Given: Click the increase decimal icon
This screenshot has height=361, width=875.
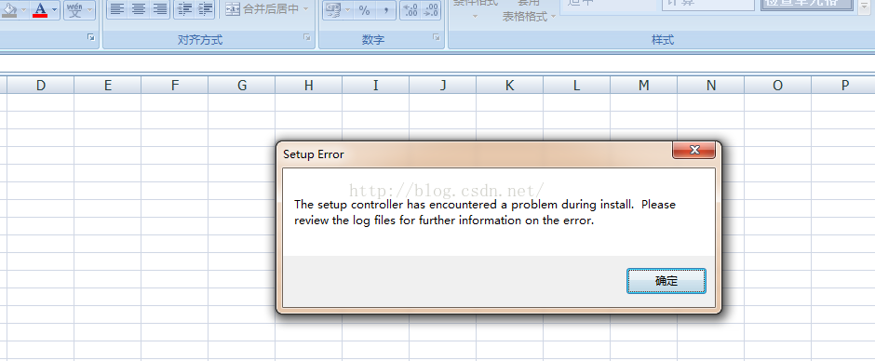Looking at the screenshot, I should pyautogui.click(x=411, y=9).
